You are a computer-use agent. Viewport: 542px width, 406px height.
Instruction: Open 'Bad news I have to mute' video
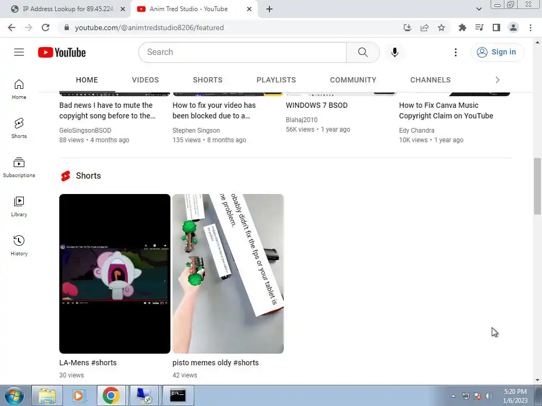click(107, 110)
